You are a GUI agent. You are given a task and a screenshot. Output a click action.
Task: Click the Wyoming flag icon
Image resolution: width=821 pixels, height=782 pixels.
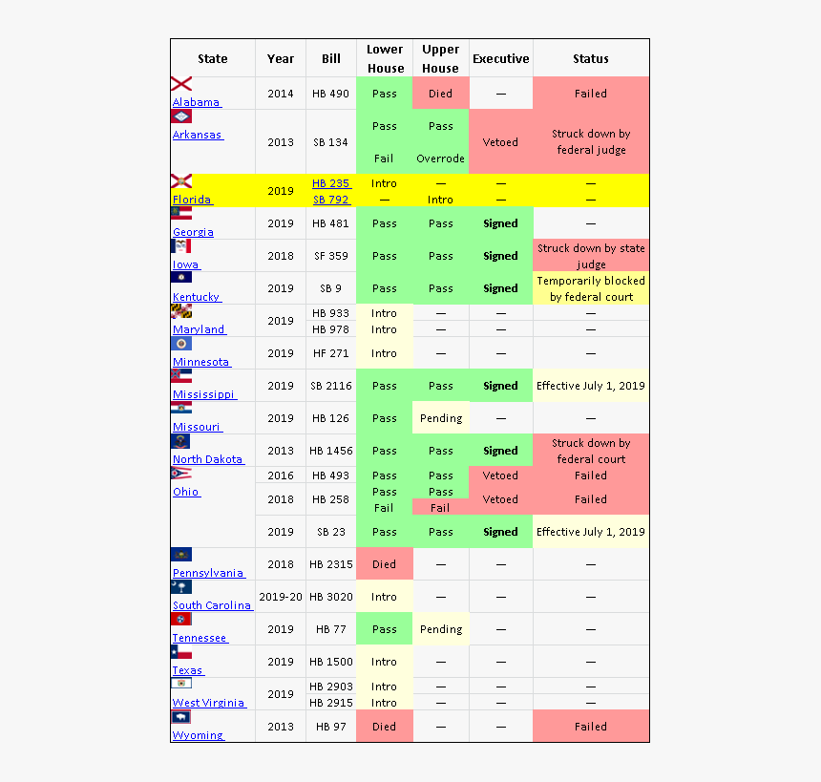click(x=181, y=717)
